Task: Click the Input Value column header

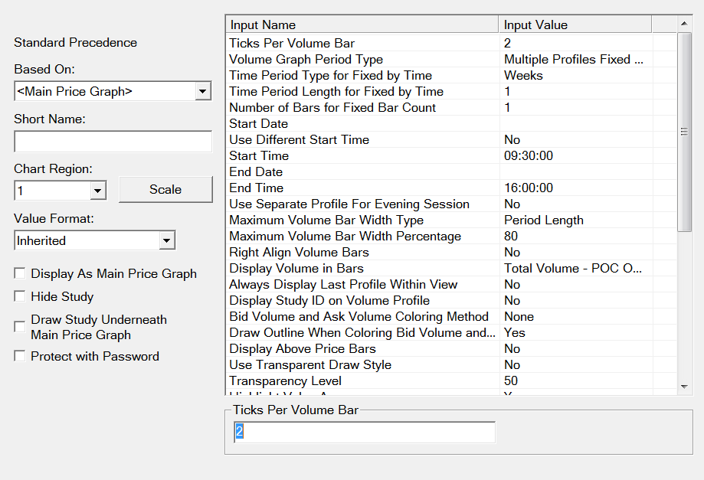Action: pyautogui.click(x=575, y=25)
